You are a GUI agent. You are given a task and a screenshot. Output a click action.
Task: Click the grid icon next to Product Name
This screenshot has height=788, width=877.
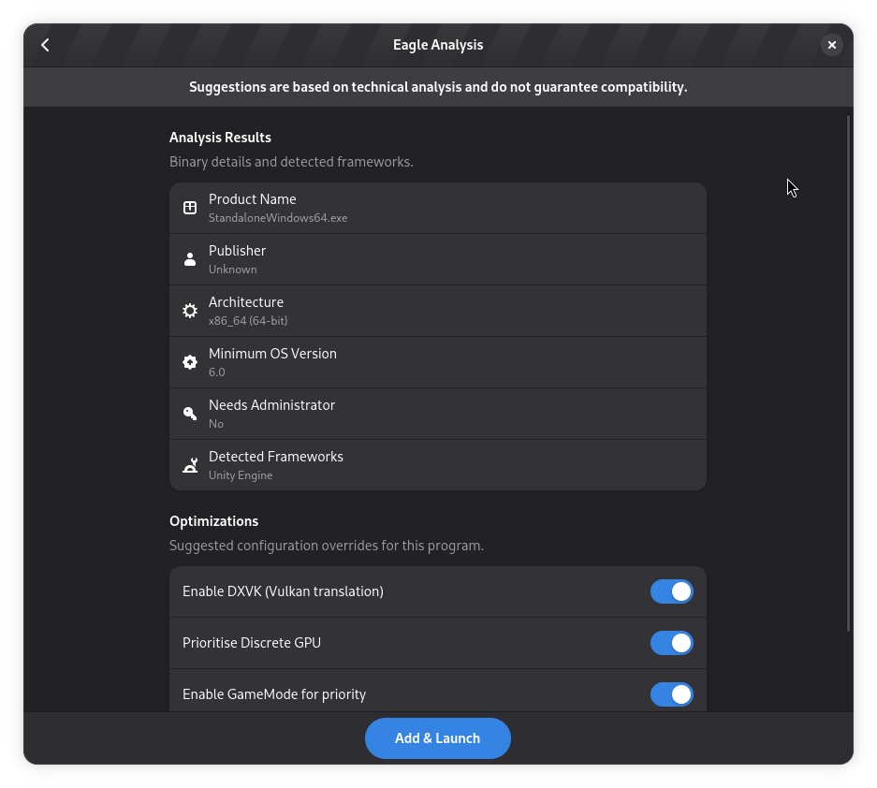190,208
